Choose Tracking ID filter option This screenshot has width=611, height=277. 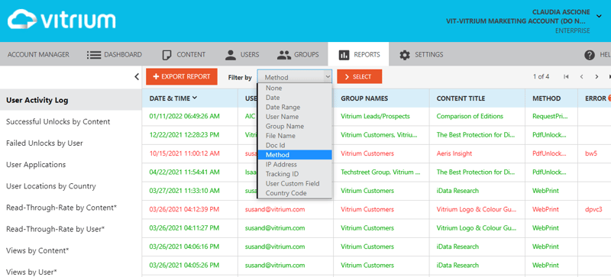(x=295, y=174)
